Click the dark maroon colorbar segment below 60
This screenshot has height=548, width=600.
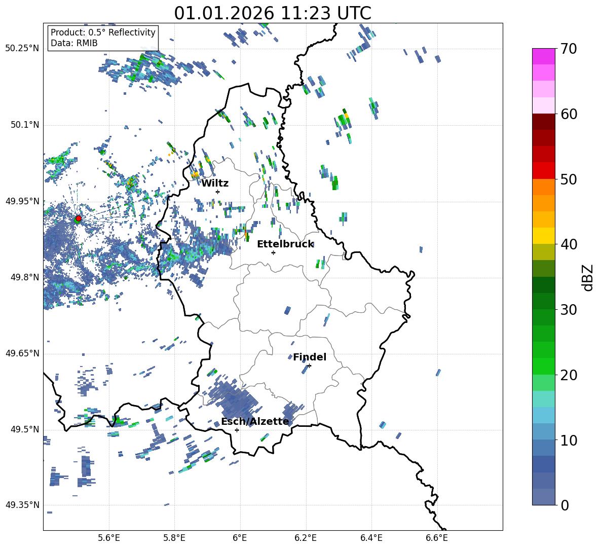tap(544, 122)
